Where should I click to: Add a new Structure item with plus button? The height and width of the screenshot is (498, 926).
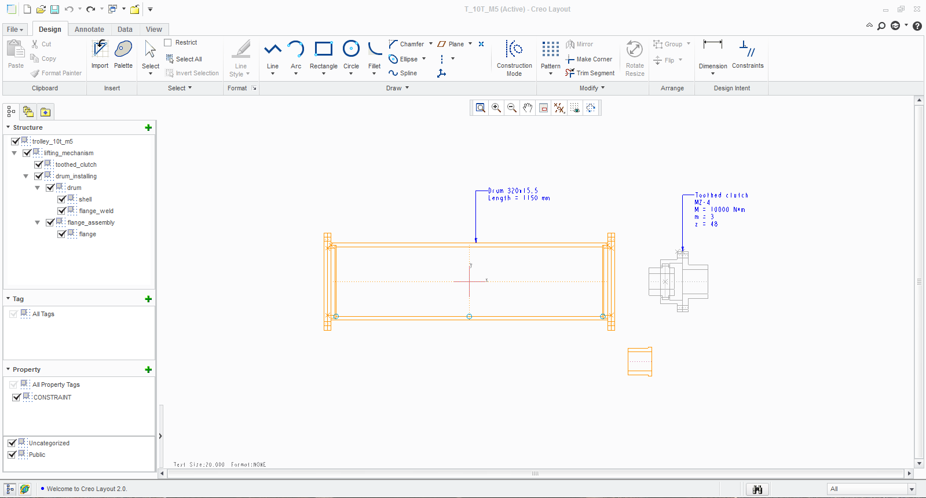point(148,127)
